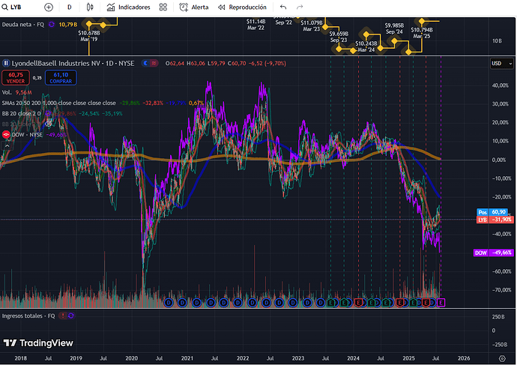
Task: Select the BB 20 close 2 0 legend
Action: [x=22, y=113]
